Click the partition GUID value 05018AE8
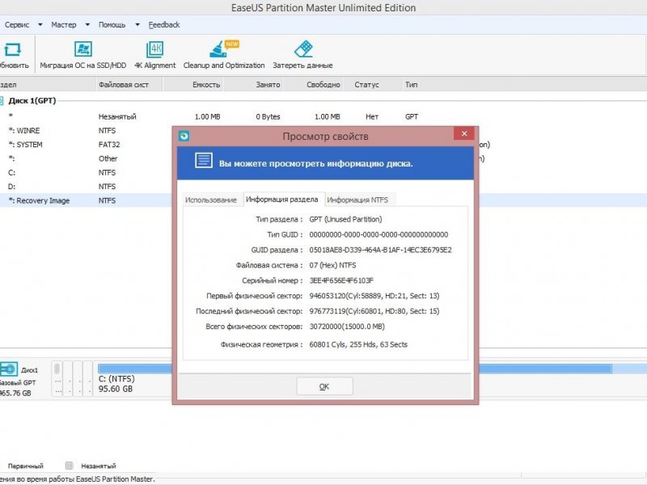This screenshot has width=647, height=485. (x=380, y=250)
